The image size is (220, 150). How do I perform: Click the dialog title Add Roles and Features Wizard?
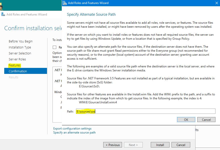[x=88, y=3]
